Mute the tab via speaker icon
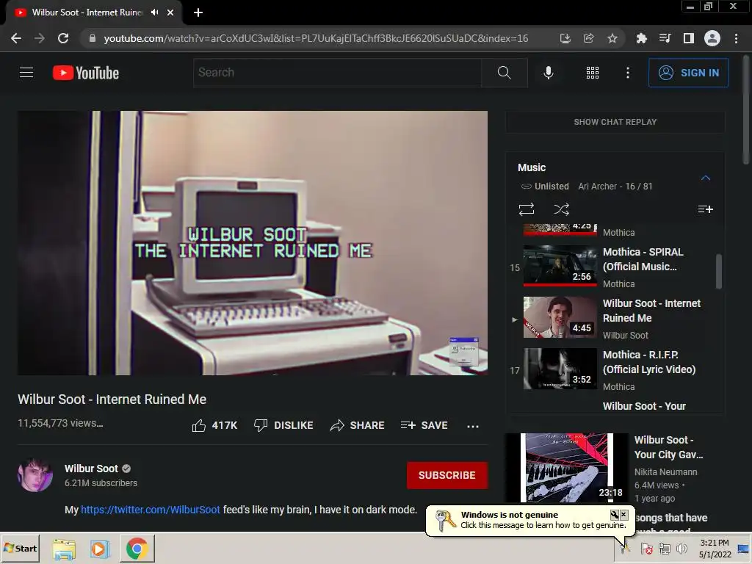 (154, 12)
